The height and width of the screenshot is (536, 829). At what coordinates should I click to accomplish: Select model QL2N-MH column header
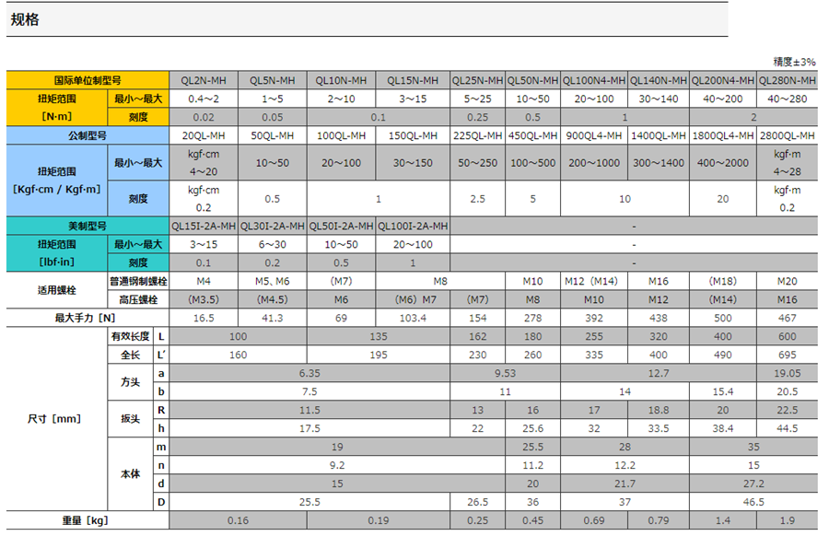click(x=203, y=80)
